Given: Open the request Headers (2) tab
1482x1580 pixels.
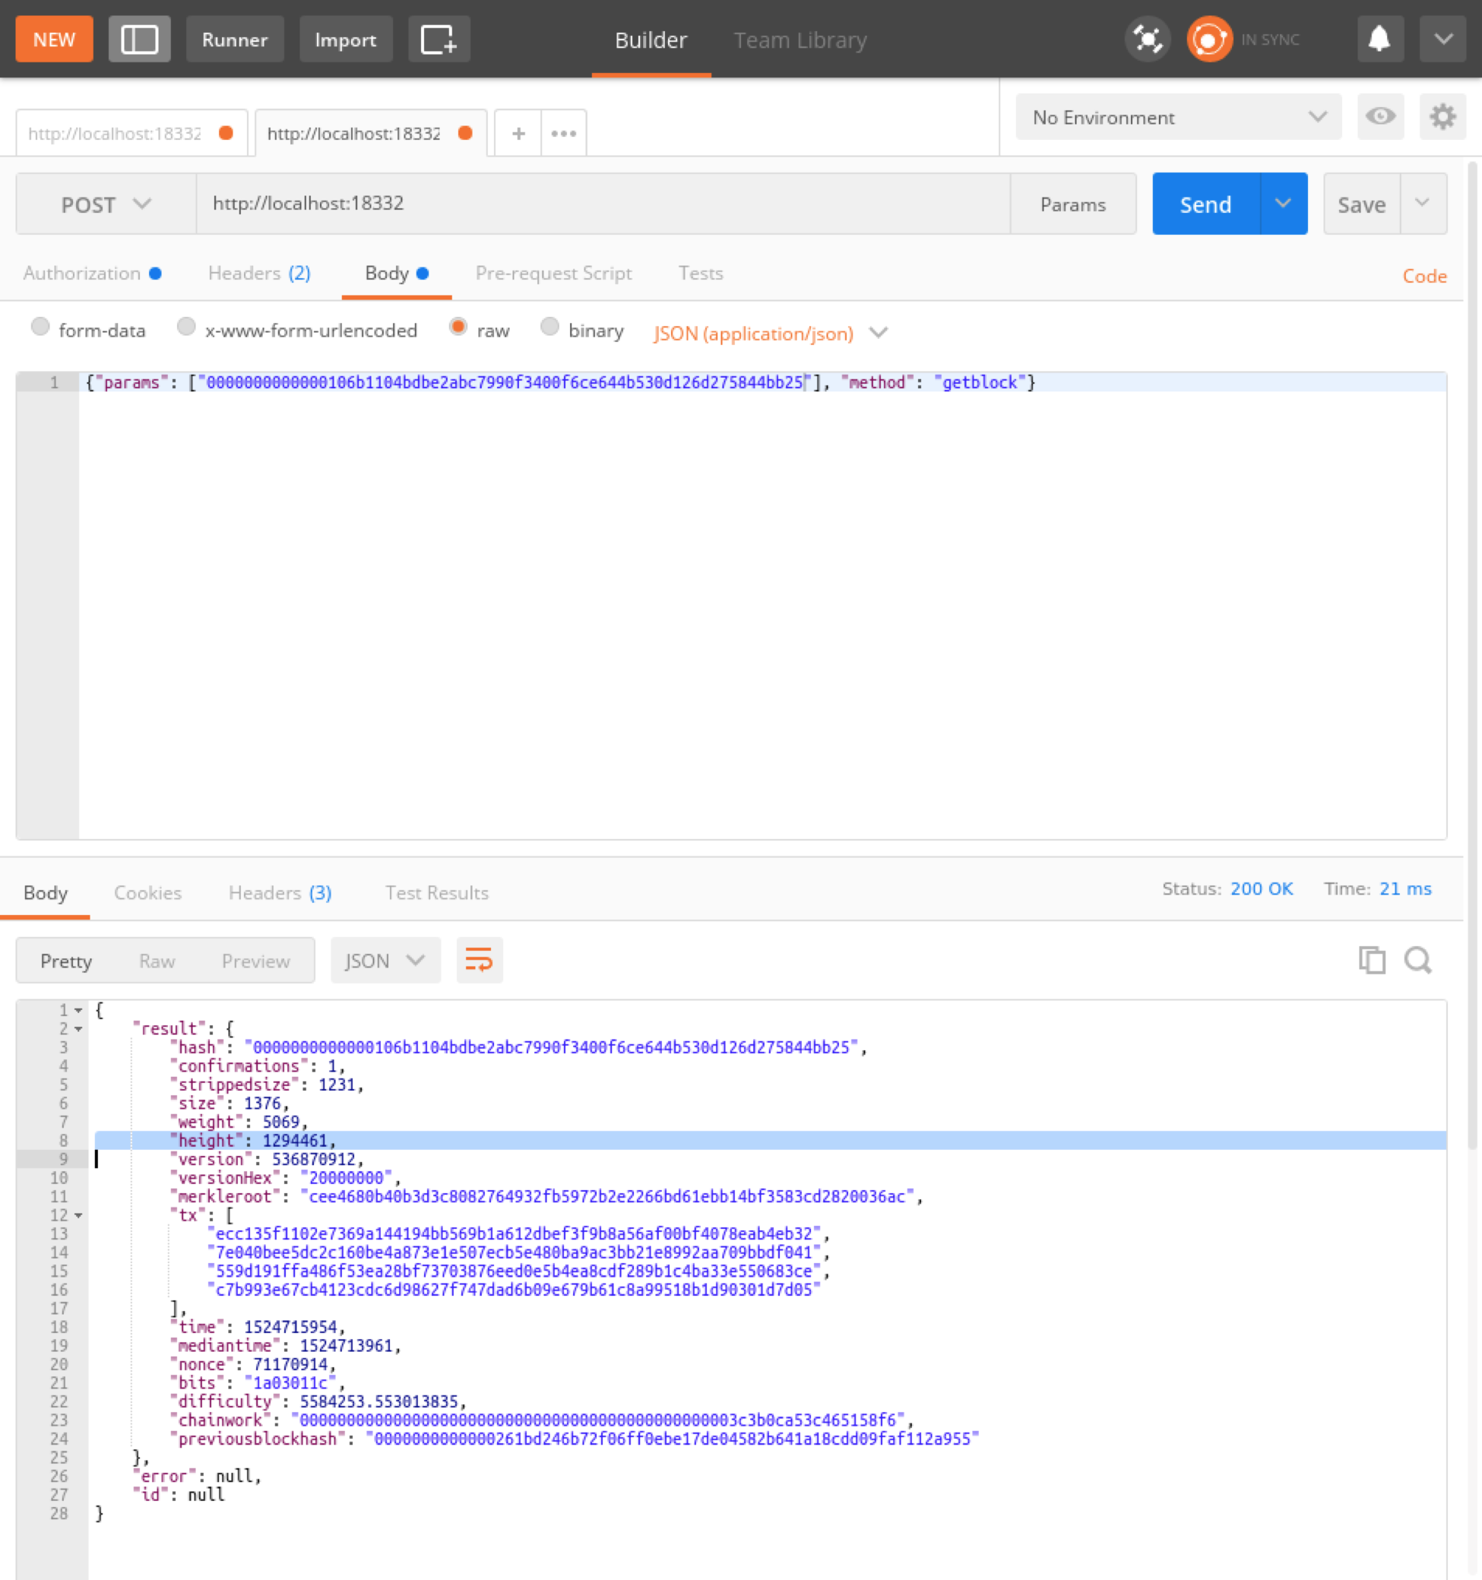Looking at the screenshot, I should [259, 273].
